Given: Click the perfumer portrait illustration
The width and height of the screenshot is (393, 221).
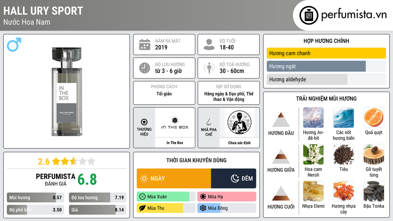Looking at the screenshot, I should tap(239, 122).
